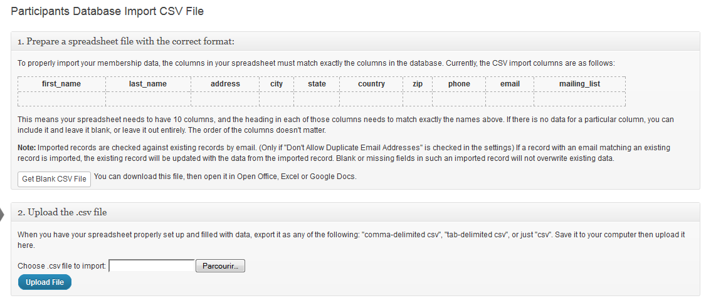
Task: Click the arrow marker beside the upload section
Action: (x=2, y=215)
